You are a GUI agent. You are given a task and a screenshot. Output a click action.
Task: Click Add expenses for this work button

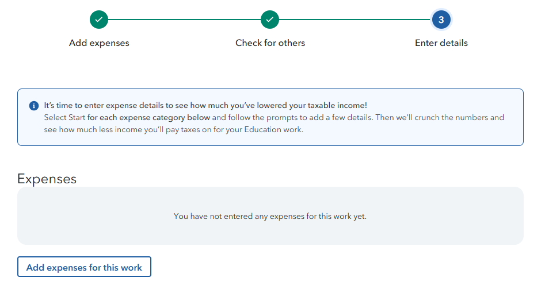pyautogui.click(x=84, y=267)
